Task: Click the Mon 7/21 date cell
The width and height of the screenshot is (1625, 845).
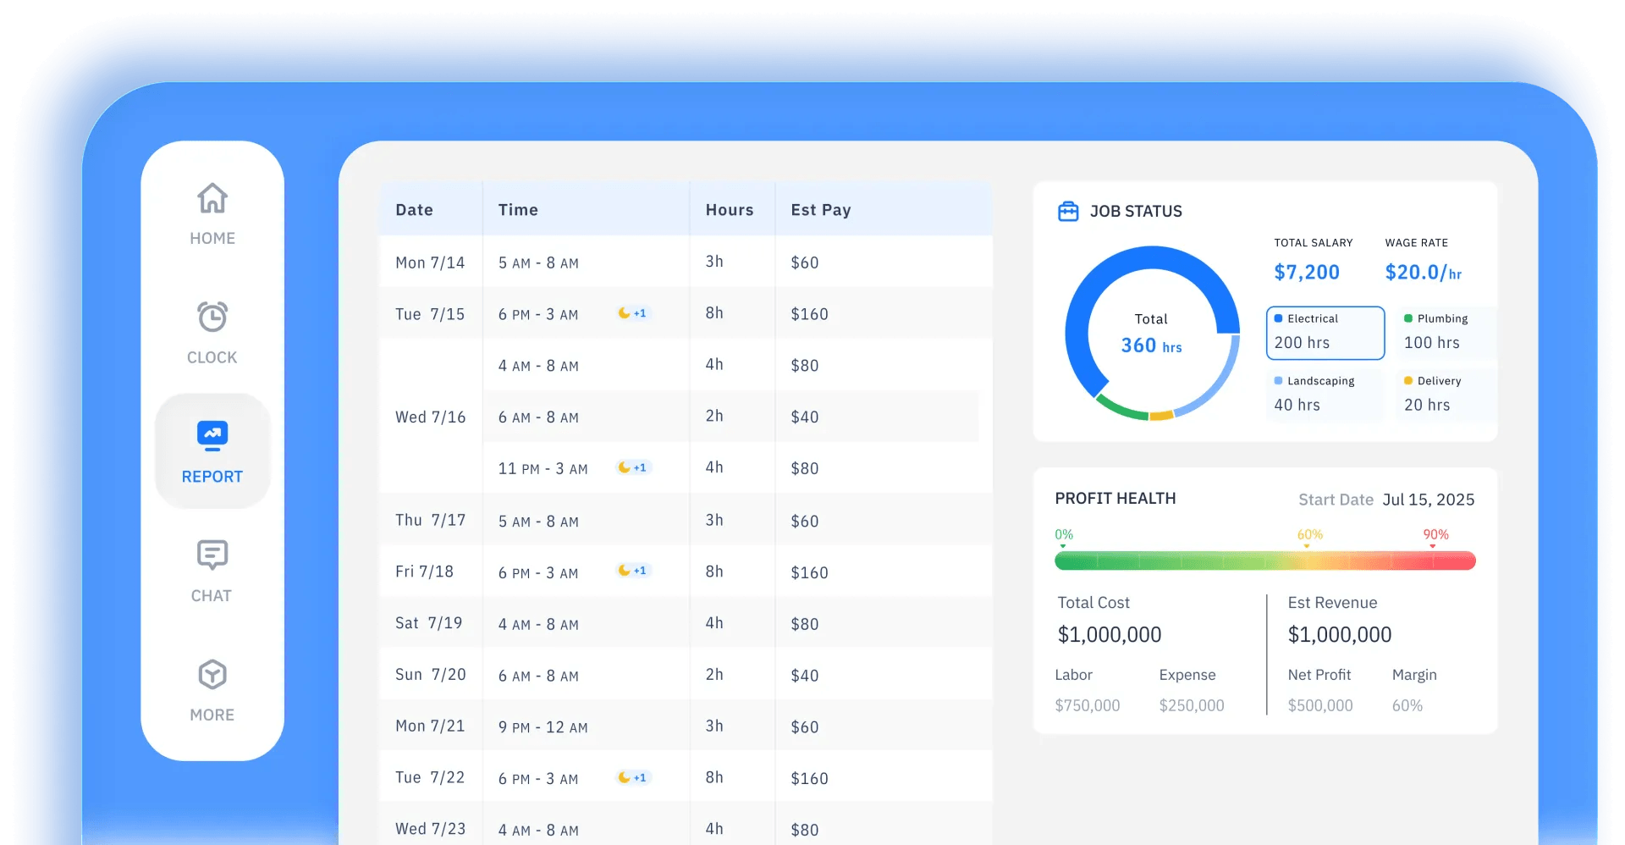Action: pos(430,726)
